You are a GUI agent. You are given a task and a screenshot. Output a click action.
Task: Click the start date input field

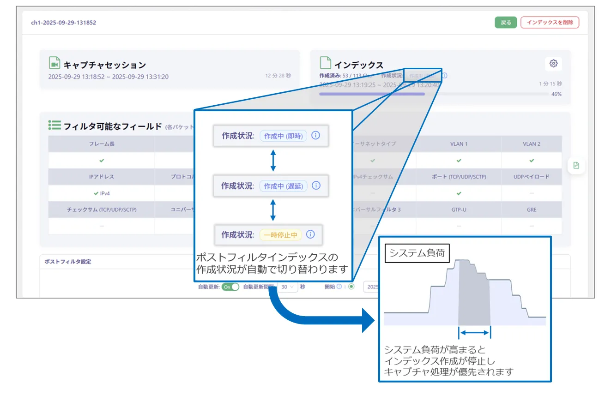point(371,287)
